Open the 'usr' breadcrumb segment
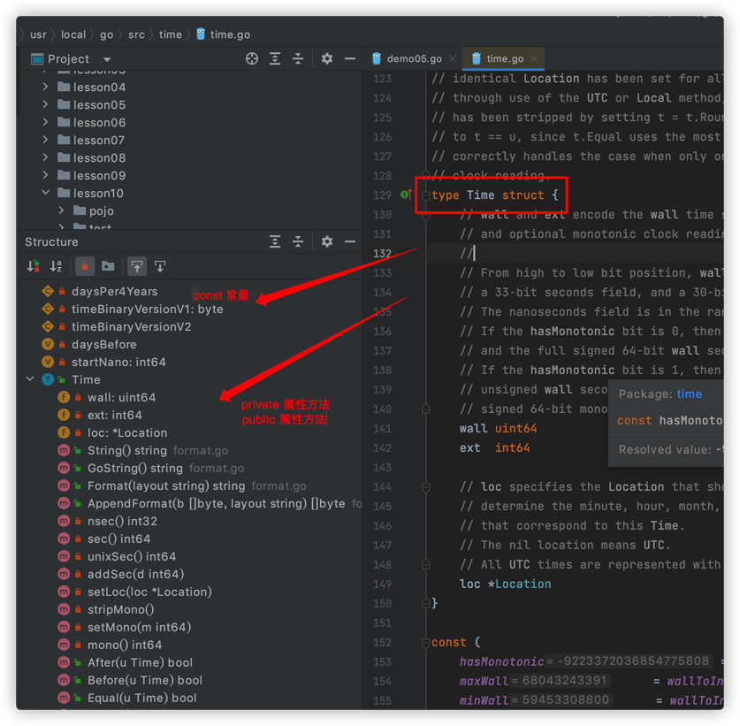 click(38, 34)
